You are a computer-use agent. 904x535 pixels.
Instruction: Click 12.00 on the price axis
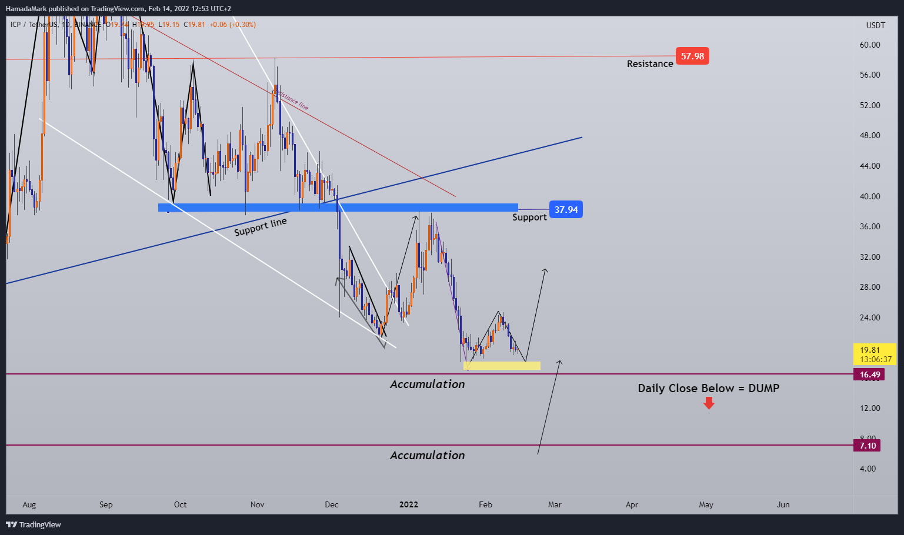tap(870, 408)
